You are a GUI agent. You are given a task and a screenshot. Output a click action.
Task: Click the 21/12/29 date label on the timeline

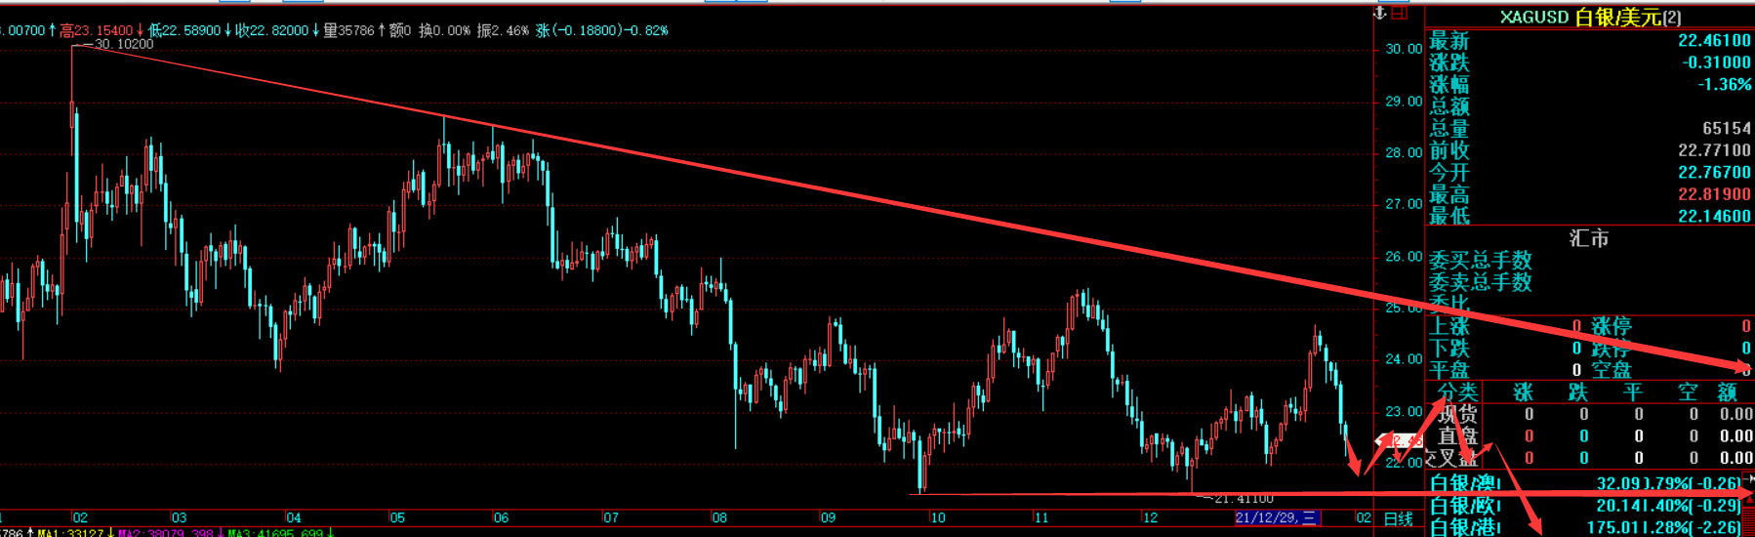tap(1277, 517)
